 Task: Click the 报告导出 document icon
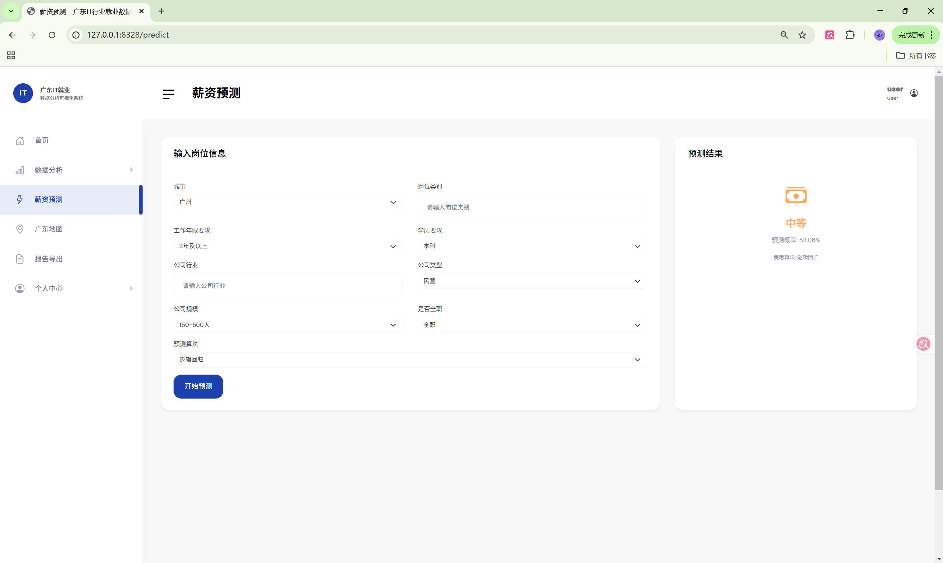(20, 258)
